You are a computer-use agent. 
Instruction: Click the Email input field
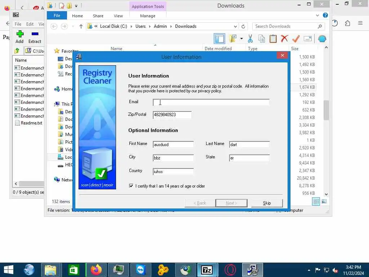[211, 102]
